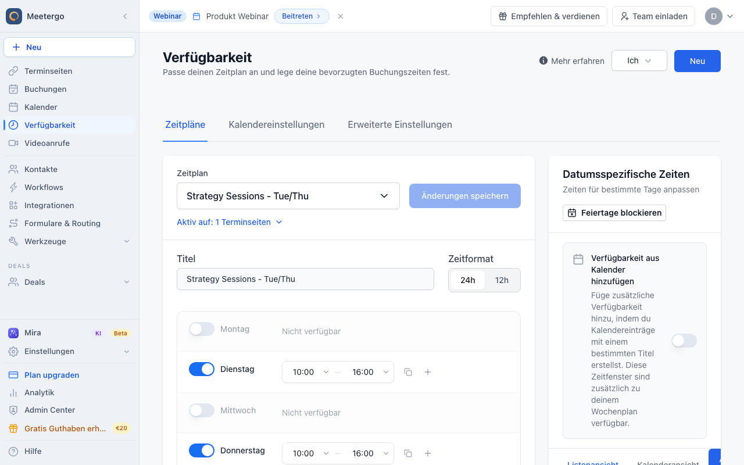Enable the Montag toggle
The width and height of the screenshot is (744, 465).
pos(202,329)
